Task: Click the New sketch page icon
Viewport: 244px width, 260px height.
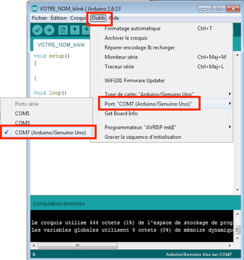Action: click(63, 30)
